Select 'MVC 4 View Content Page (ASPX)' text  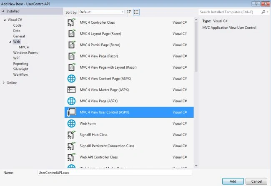coord(105,79)
